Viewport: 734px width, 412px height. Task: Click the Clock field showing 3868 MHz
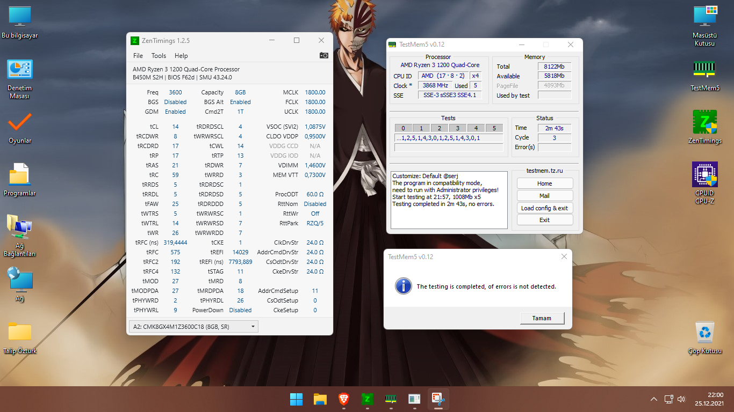pyautogui.click(x=435, y=86)
